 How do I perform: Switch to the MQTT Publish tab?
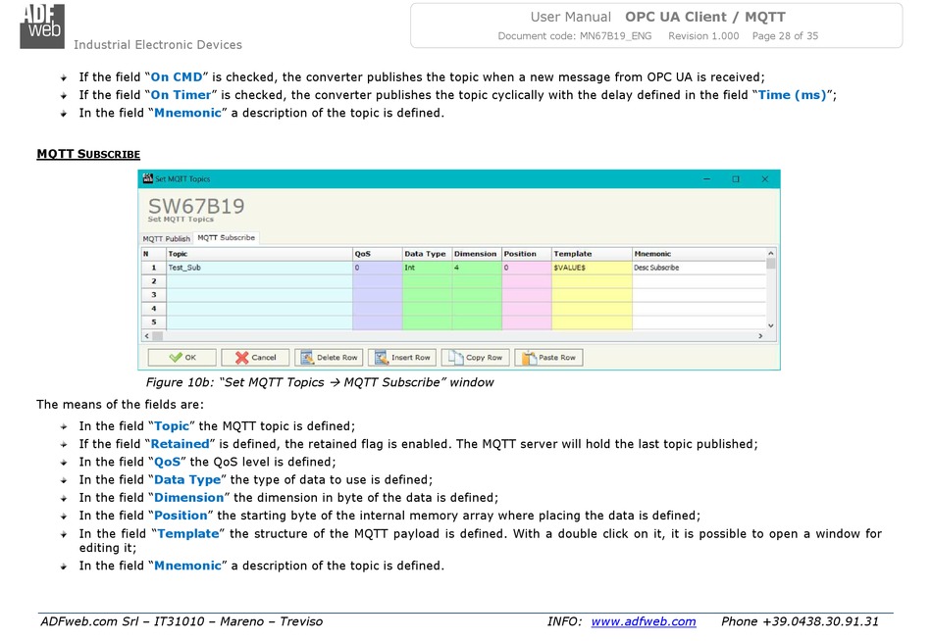[x=167, y=238]
